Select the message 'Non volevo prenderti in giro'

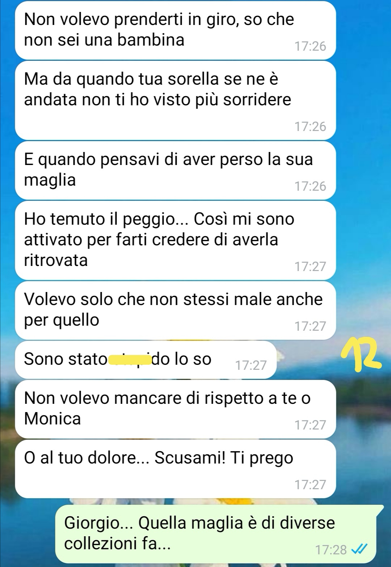click(x=175, y=30)
